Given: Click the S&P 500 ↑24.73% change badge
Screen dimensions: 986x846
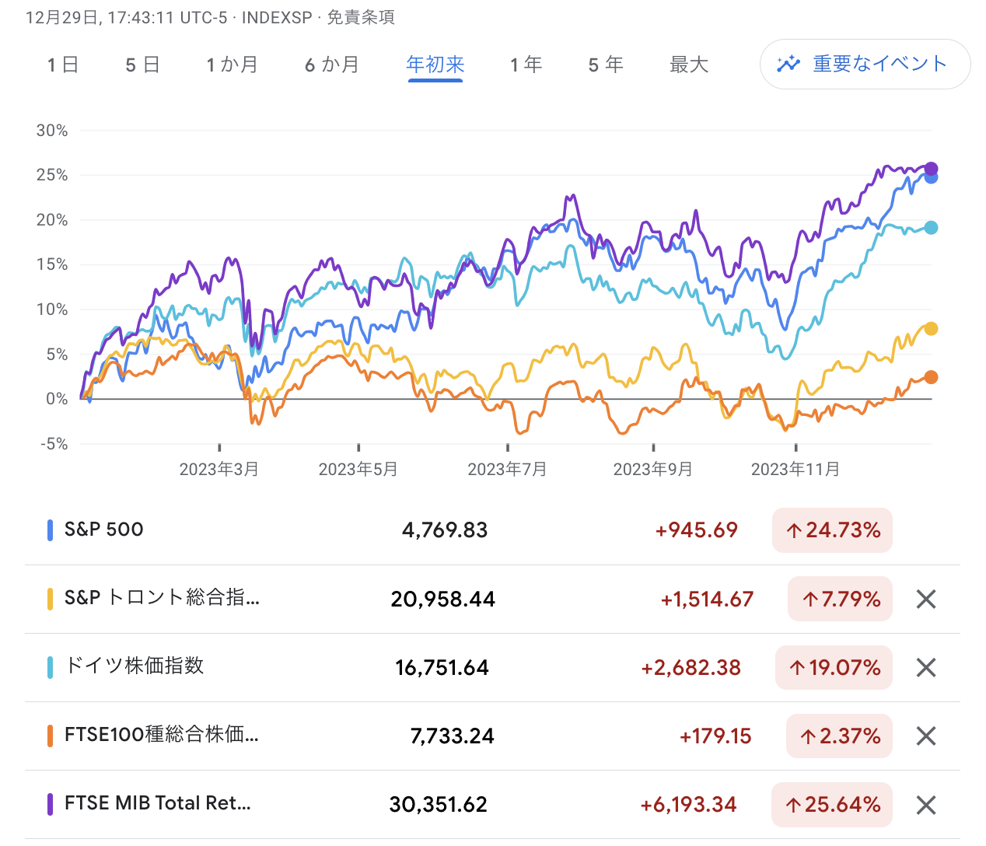Looking at the screenshot, I should tap(832, 530).
